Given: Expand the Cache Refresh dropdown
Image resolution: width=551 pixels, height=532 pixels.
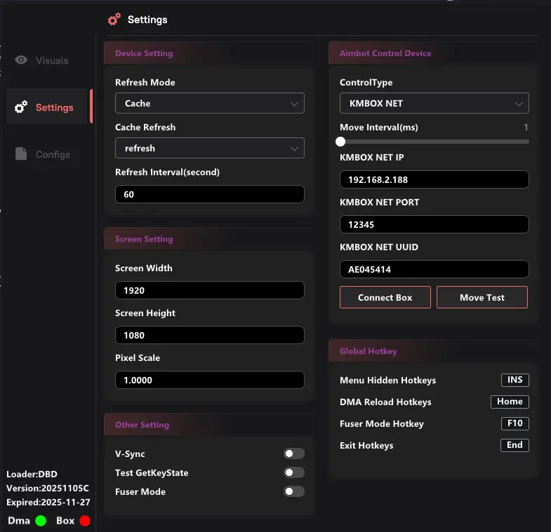Looking at the screenshot, I should 209,149.
